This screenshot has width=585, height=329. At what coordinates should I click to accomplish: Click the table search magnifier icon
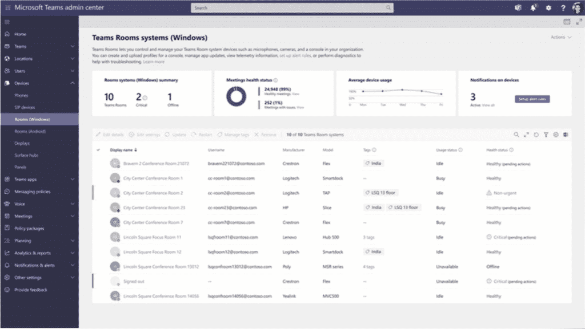(x=516, y=135)
